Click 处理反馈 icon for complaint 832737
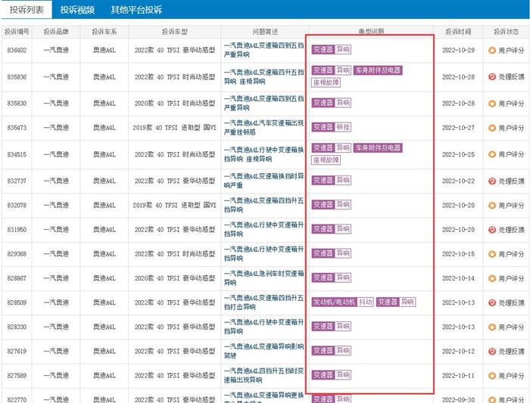 tap(492, 181)
